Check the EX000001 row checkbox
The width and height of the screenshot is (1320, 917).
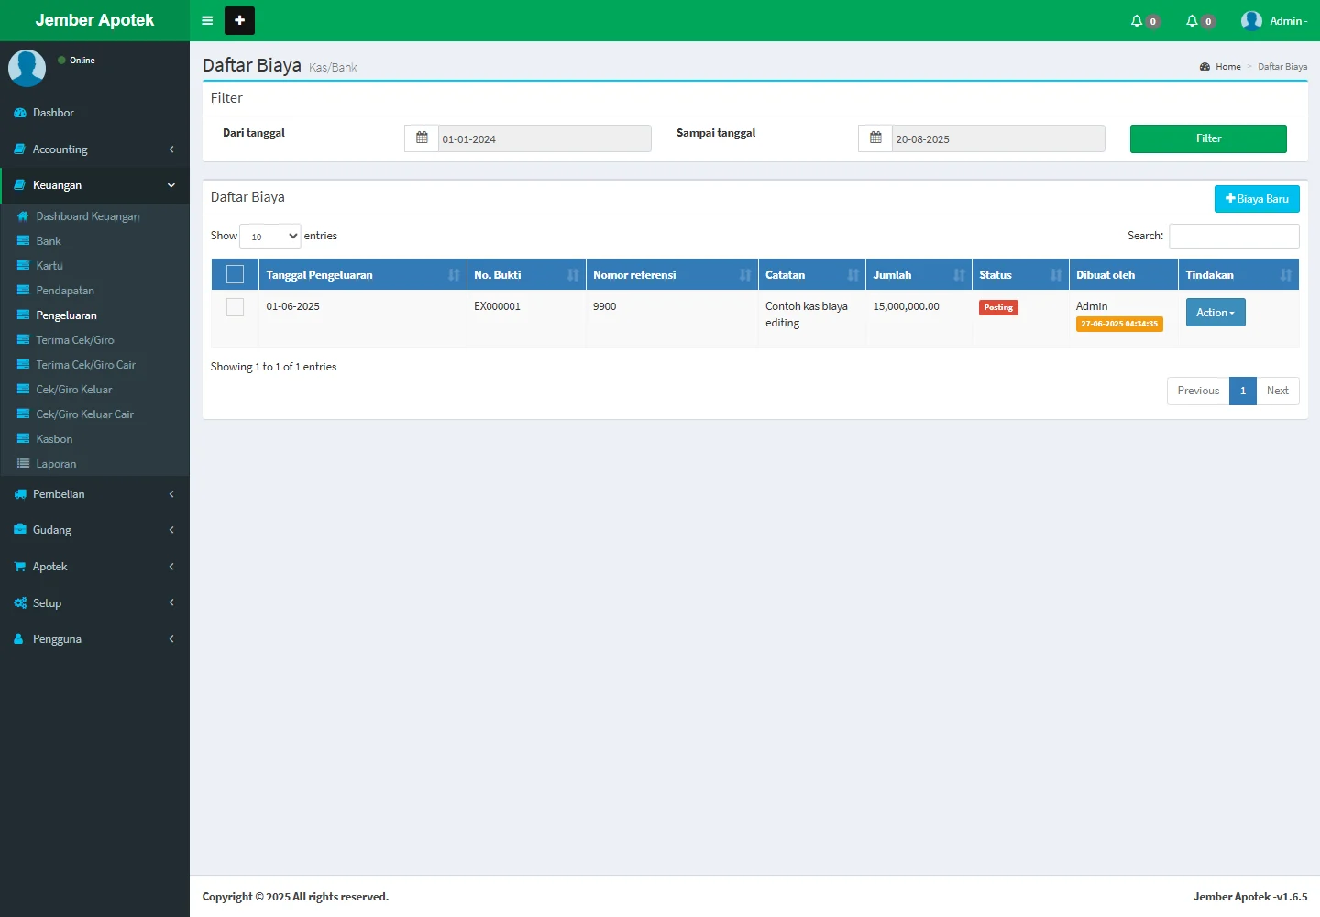pos(235,307)
